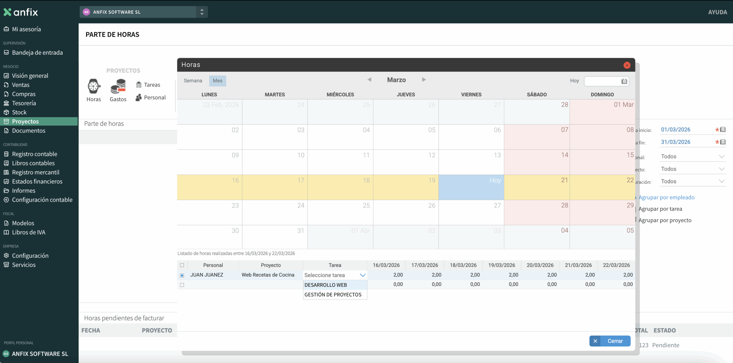Expand the Seleccione tarea dropdown
The height and width of the screenshot is (363, 733).
coord(362,275)
